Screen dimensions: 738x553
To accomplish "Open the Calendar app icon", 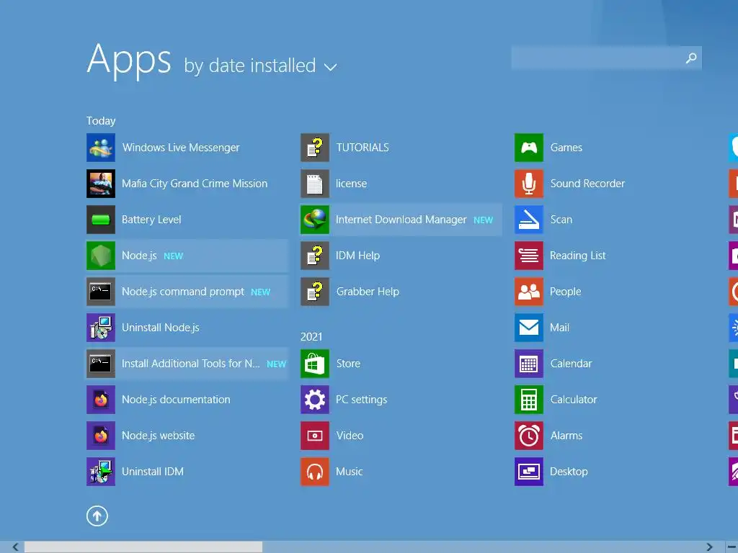I will click(x=529, y=364).
